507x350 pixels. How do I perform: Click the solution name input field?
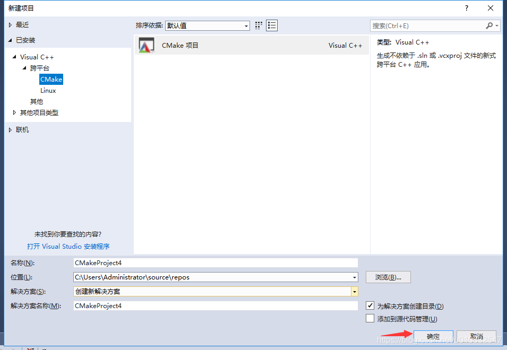point(216,306)
